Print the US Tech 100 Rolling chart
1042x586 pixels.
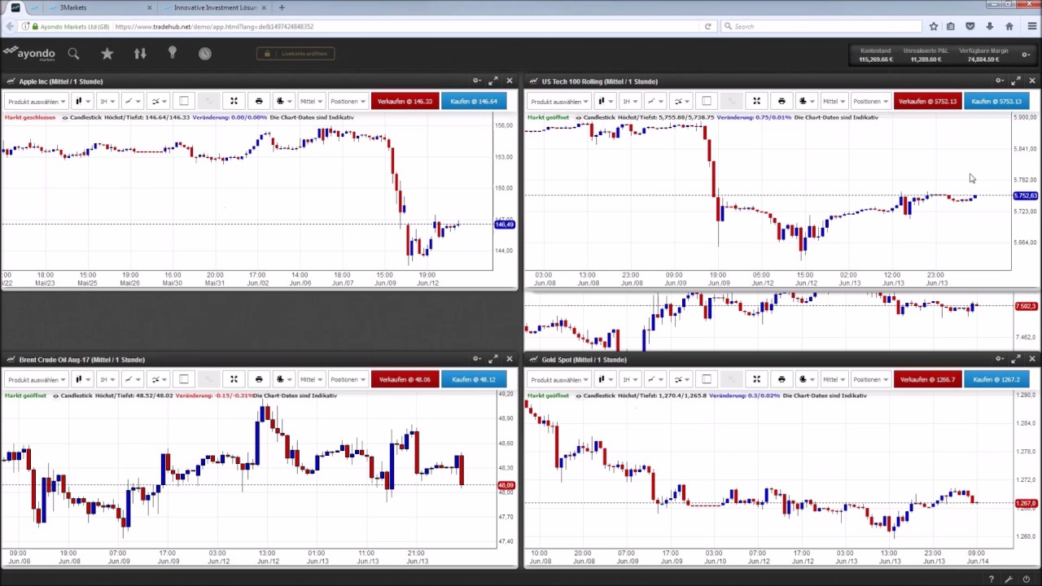pos(781,101)
